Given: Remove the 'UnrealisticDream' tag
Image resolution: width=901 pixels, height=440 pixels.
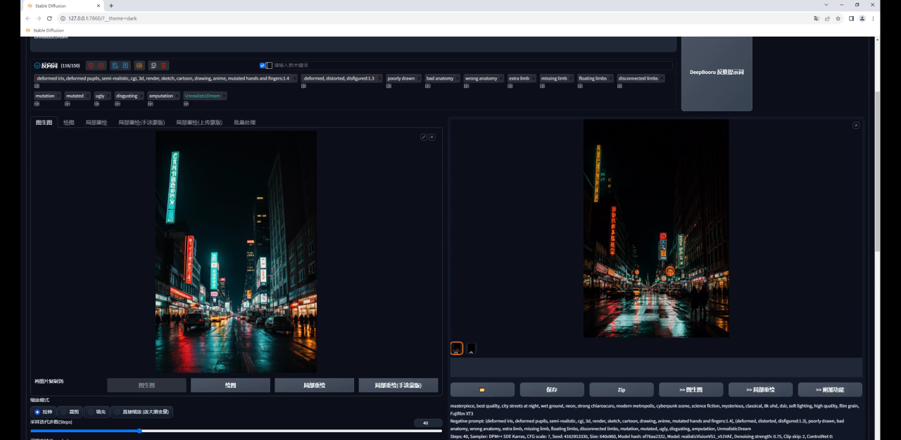Looking at the screenshot, I should pyautogui.click(x=223, y=96).
